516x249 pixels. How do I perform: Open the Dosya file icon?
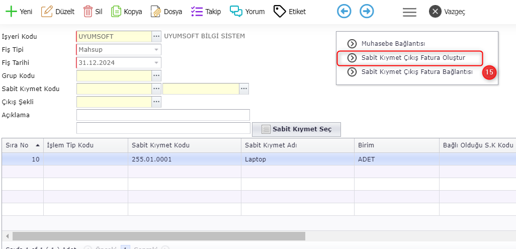tap(156, 12)
